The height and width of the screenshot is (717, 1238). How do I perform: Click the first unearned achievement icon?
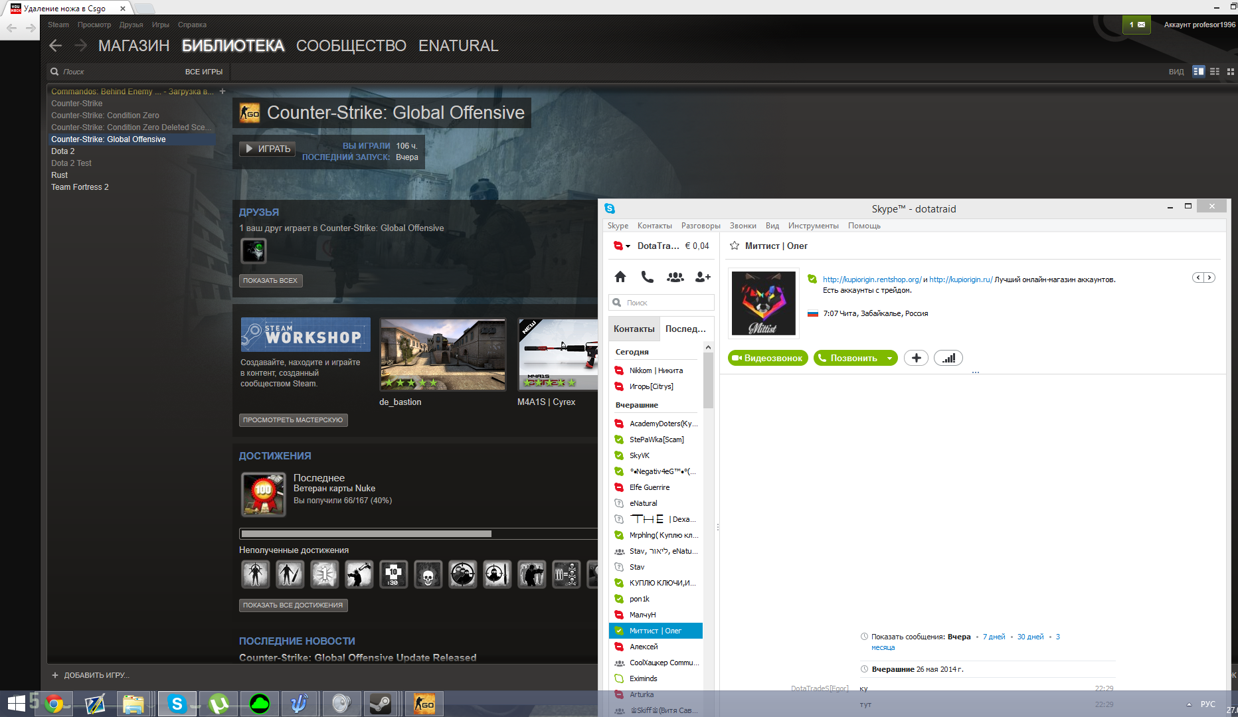255,574
